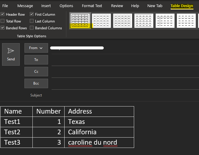
Task: Expand the From account dropdown
Action: pos(36,48)
